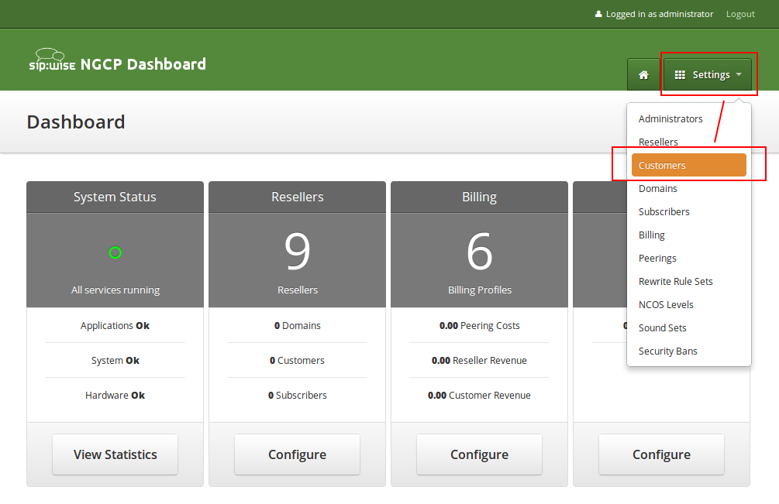Select Rewrite Rule Sets menu item
Viewport: 779px width, 504px height.
point(674,281)
